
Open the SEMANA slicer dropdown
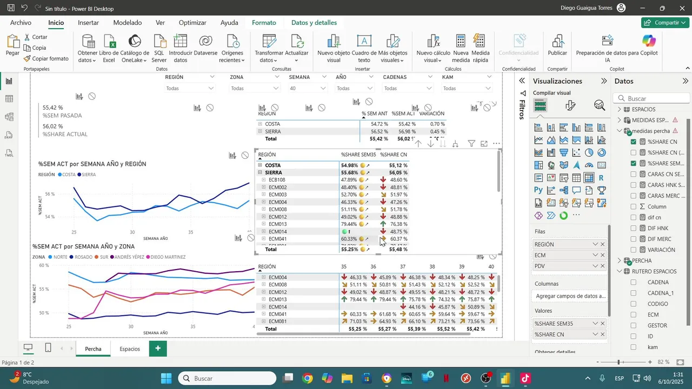[x=308, y=88]
